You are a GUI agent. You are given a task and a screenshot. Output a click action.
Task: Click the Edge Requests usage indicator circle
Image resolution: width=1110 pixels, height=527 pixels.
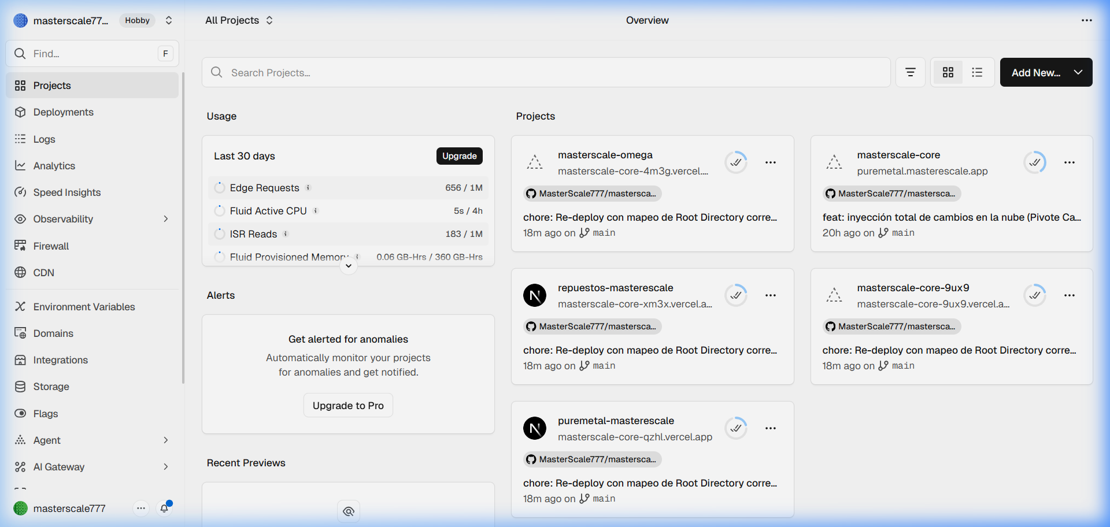pyautogui.click(x=220, y=188)
